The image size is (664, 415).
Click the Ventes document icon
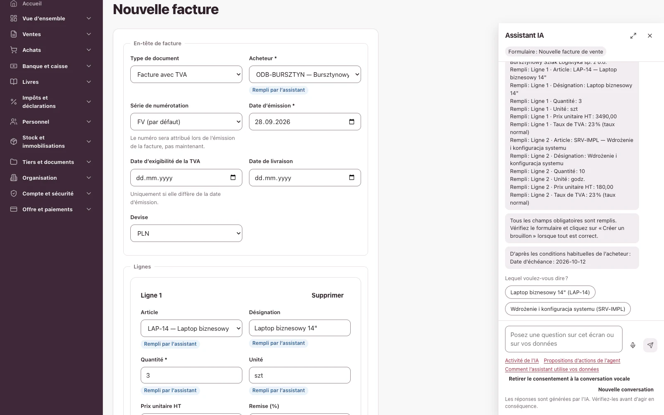pos(14,34)
